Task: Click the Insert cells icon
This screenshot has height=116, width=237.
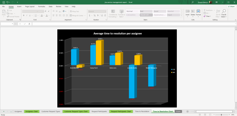Action: 188,11
